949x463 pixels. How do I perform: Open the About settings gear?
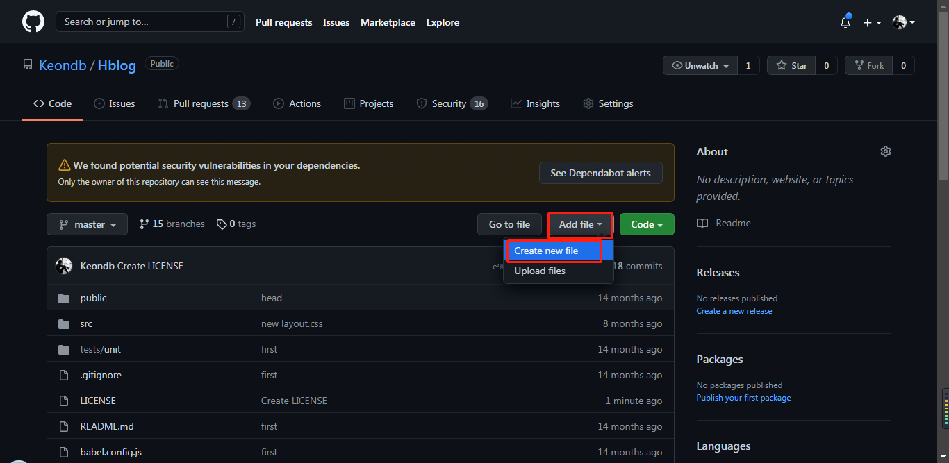886,151
